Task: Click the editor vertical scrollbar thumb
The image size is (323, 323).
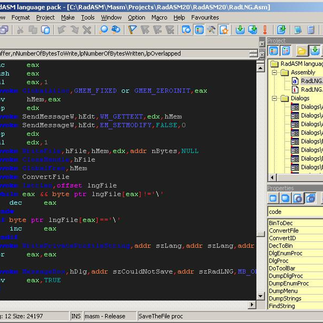Action: [x=260, y=234]
